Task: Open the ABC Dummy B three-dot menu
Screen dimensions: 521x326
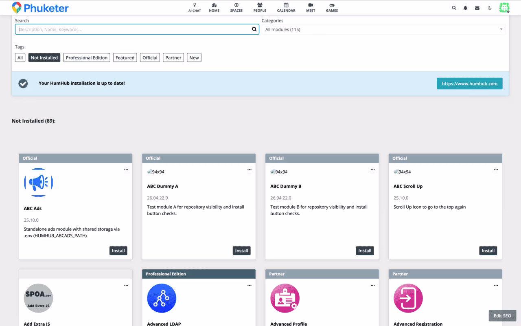Action: 373,170
